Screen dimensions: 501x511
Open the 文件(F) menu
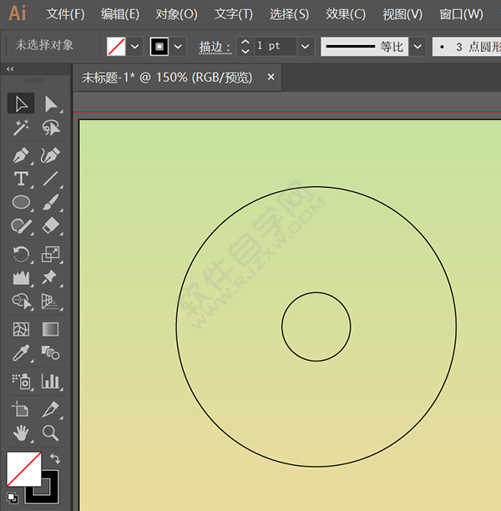(65, 14)
